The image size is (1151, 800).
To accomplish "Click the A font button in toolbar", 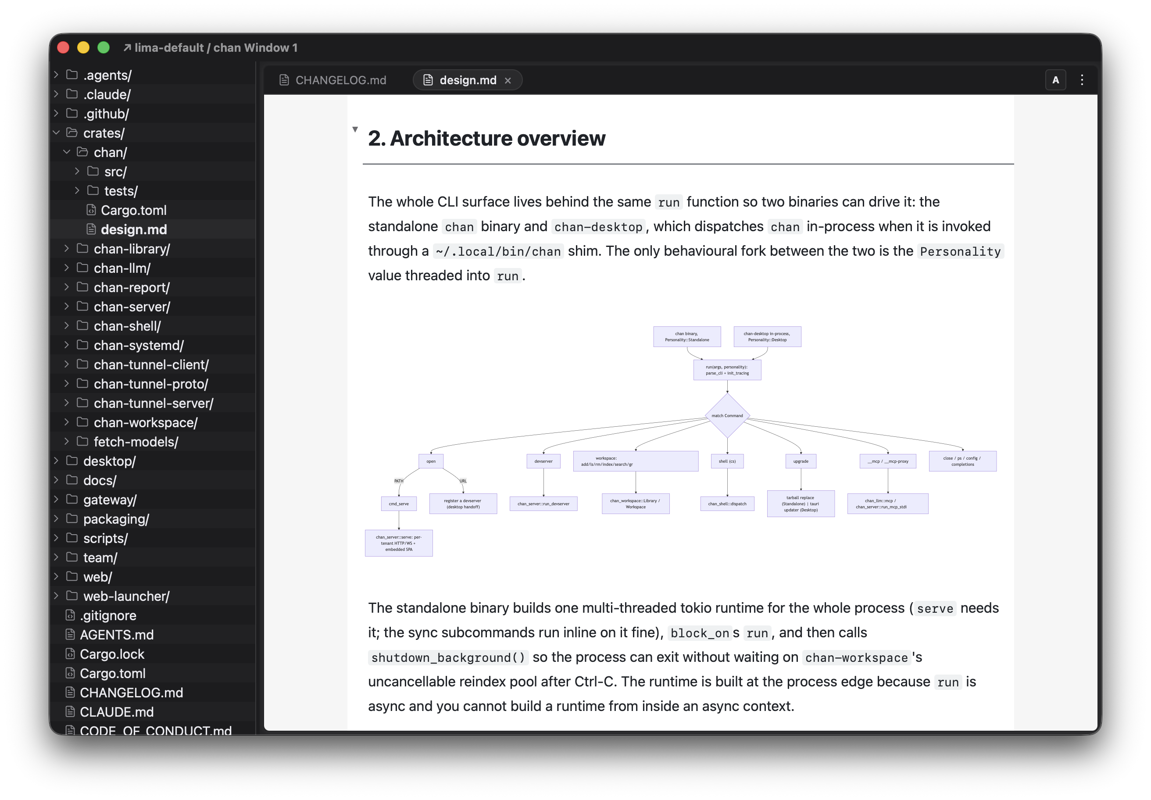I will pyautogui.click(x=1055, y=80).
